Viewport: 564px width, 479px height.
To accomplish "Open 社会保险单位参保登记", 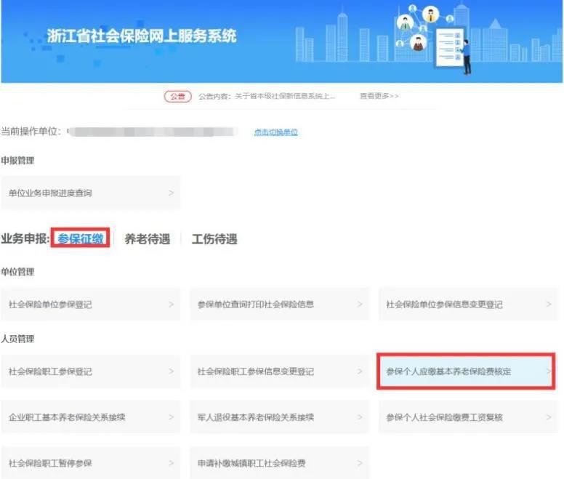I will click(x=90, y=305).
